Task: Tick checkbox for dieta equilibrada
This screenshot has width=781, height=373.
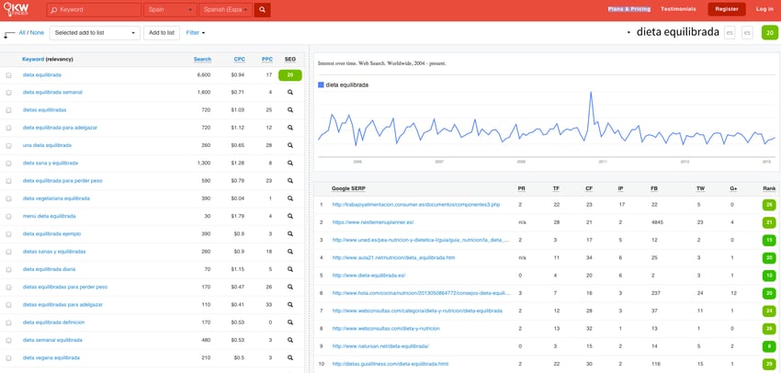Action: click(x=8, y=75)
